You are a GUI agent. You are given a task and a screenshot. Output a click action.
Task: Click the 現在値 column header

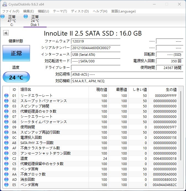click(99, 89)
